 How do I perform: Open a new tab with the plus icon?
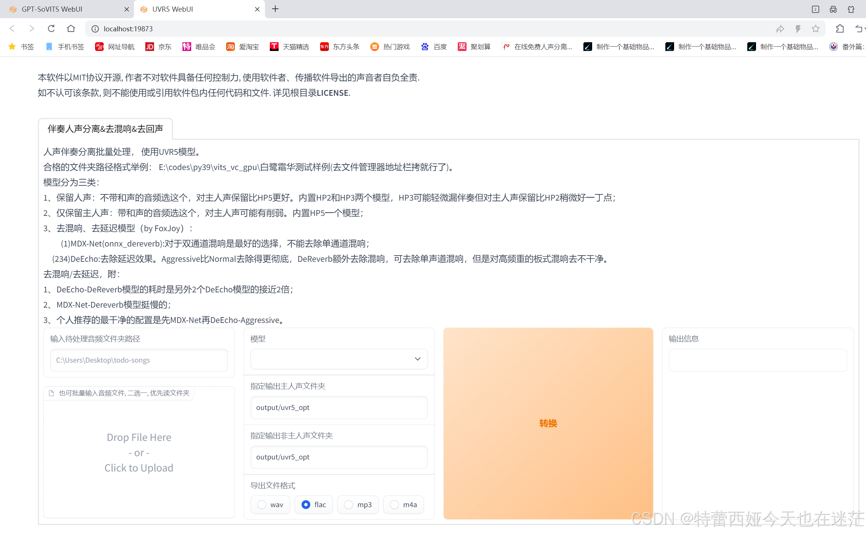[275, 9]
